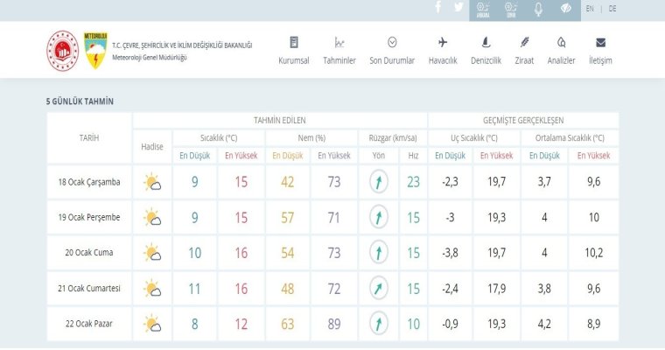Click the wind direction arrow for 21 Ocak Cumartesi

pyautogui.click(x=378, y=289)
